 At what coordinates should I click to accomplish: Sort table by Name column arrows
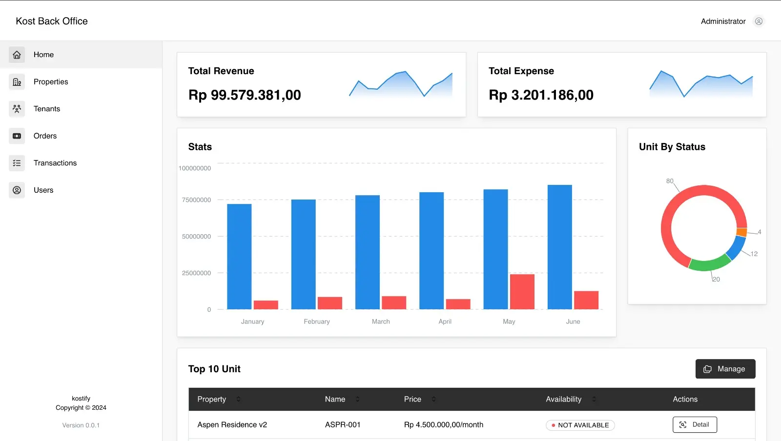coord(357,399)
